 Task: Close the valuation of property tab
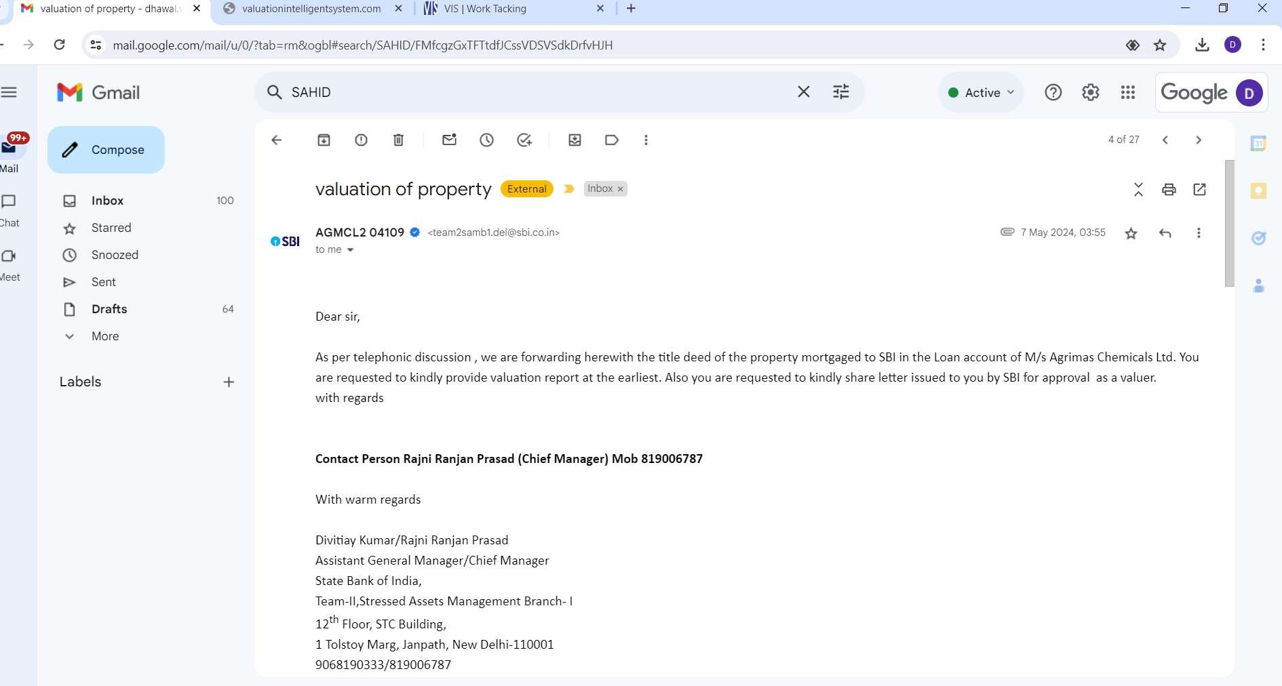point(197,9)
